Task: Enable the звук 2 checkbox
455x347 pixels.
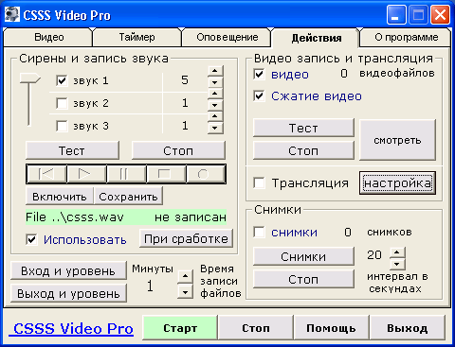Action: pos(62,103)
